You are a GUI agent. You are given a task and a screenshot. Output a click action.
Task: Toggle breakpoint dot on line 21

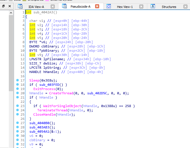tap(17, 97)
